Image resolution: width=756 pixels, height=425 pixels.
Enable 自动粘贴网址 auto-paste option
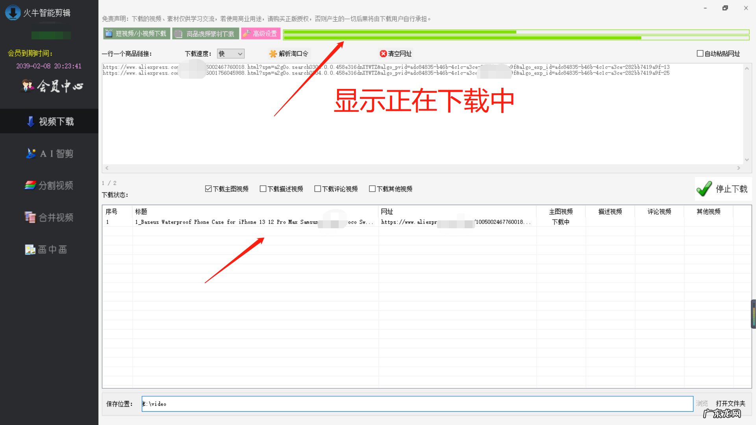(x=700, y=53)
